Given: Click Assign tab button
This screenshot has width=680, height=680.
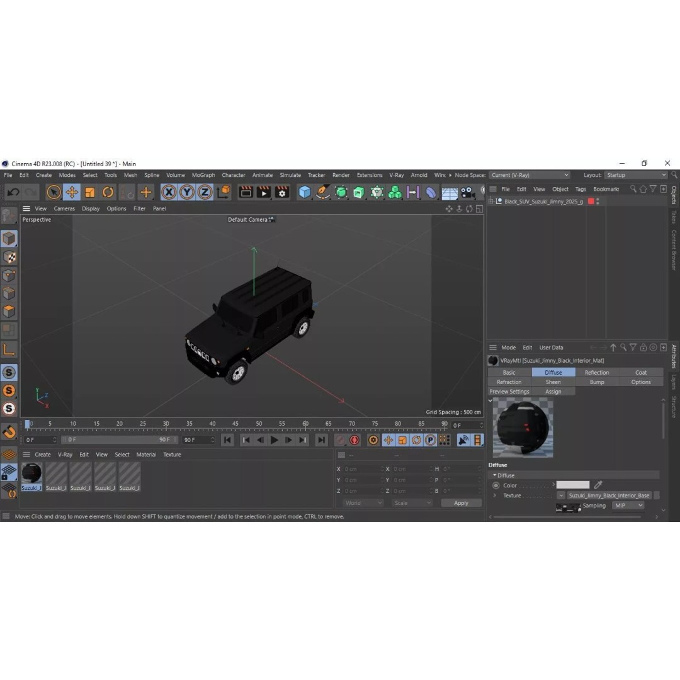Looking at the screenshot, I should coord(553,392).
